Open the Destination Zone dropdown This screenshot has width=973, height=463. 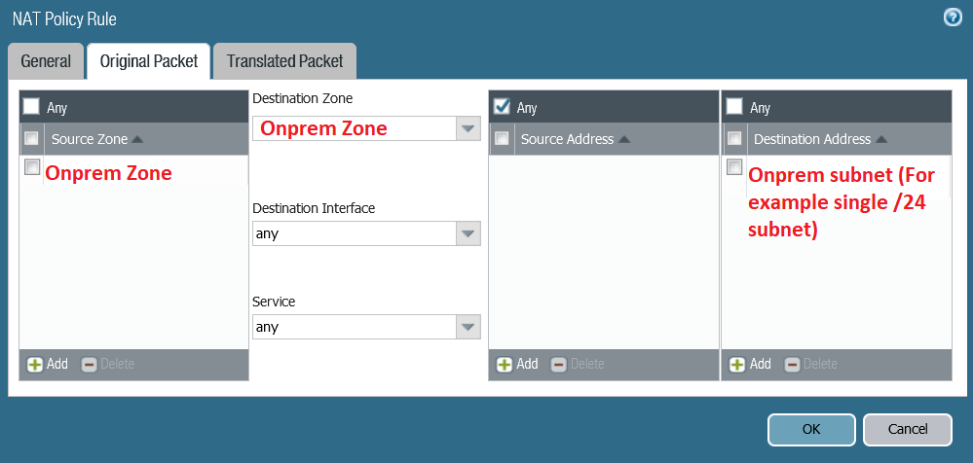(468, 128)
